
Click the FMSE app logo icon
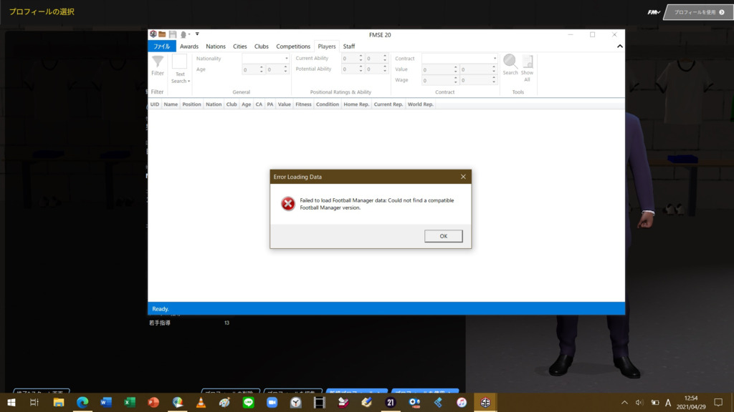(153, 34)
